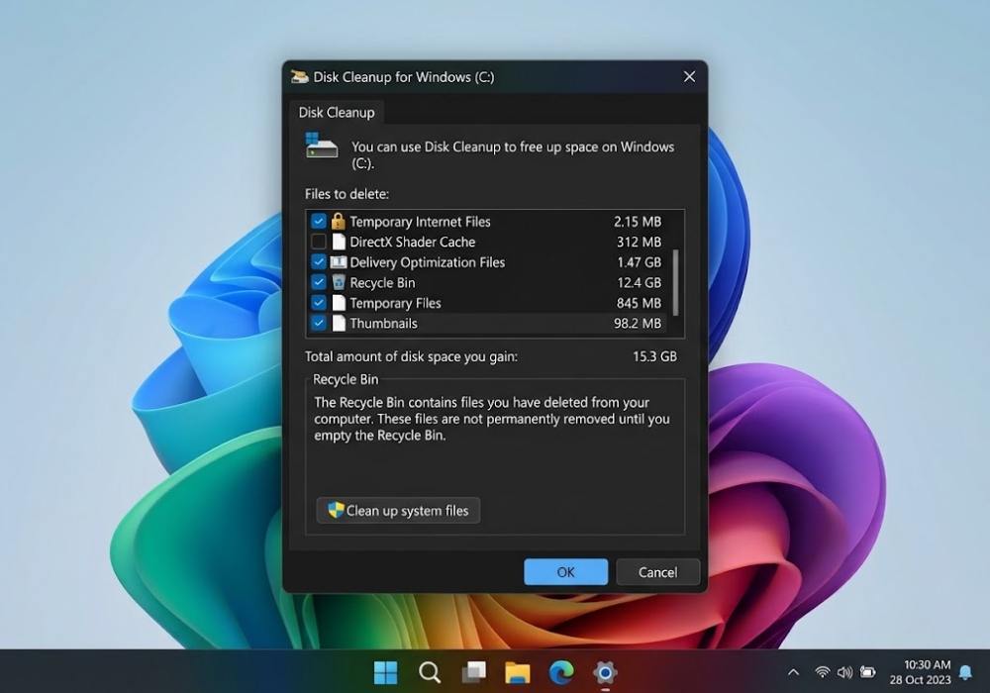
Task: Select the Delivery Optimization Files label
Action: pyautogui.click(x=428, y=262)
